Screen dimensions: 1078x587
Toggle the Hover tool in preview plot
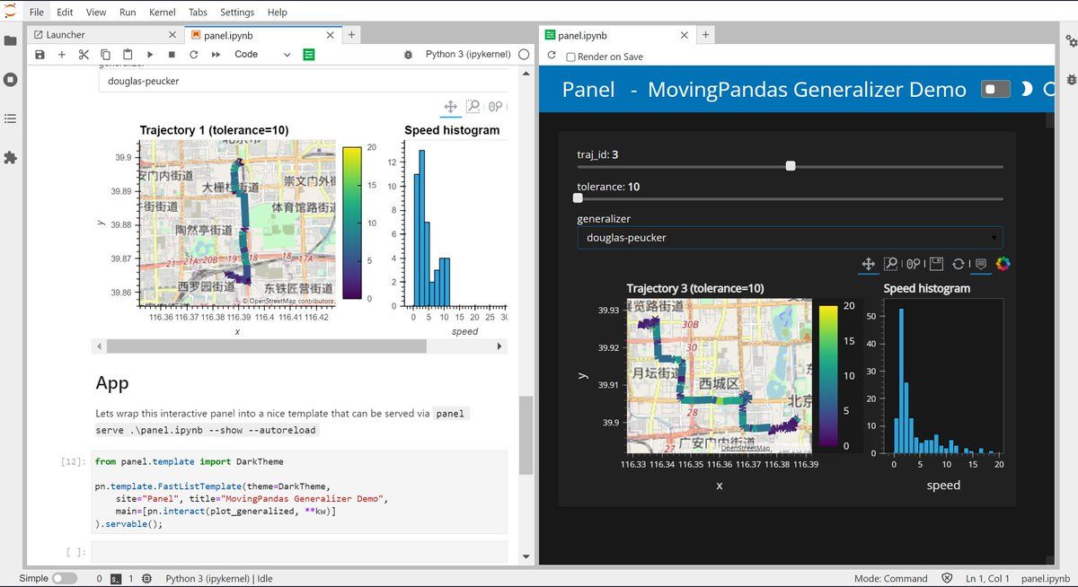point(981,264)
